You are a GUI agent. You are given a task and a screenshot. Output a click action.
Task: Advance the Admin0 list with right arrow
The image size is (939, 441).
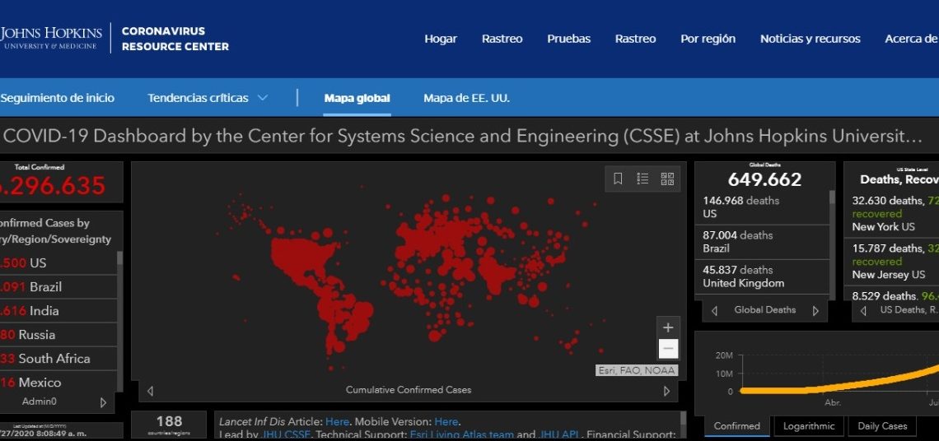(103, 402)
